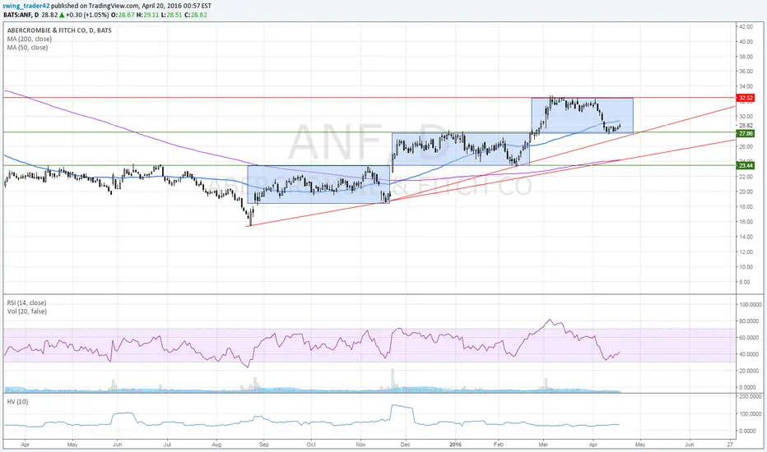Click the 20.00 price axis label
767x452 pixels.
coord(746,192)
